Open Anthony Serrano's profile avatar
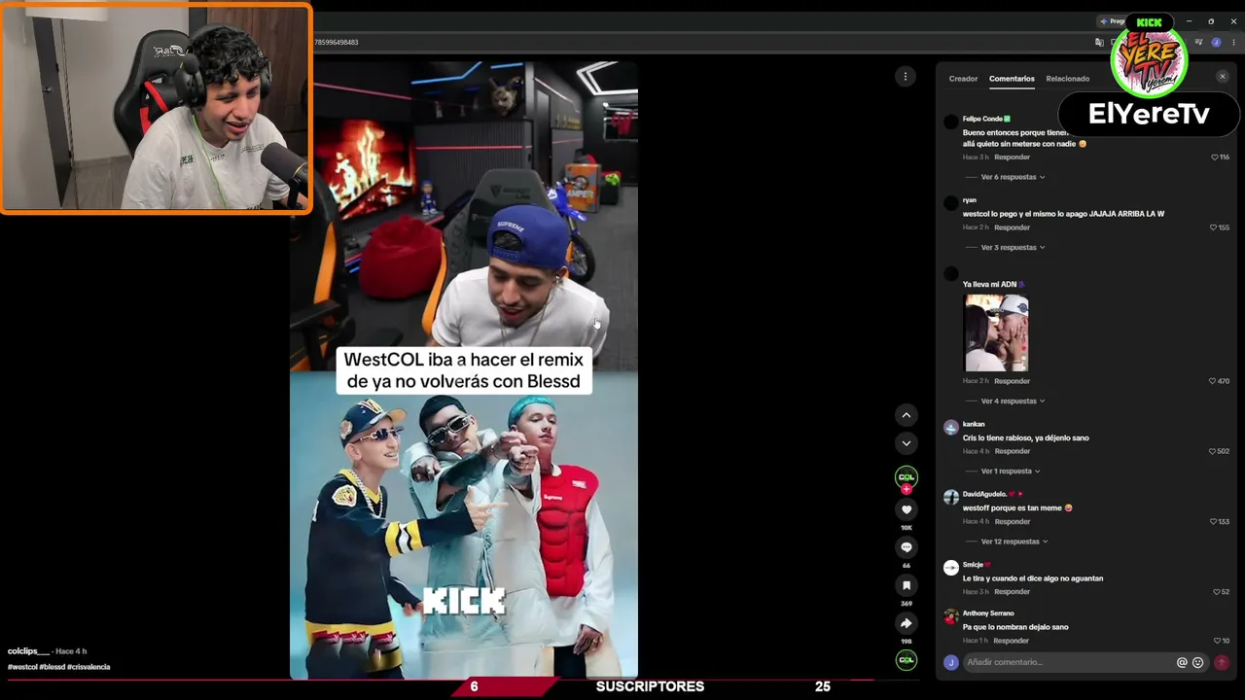Screen dimensions: 1245x700 [951, 616]
